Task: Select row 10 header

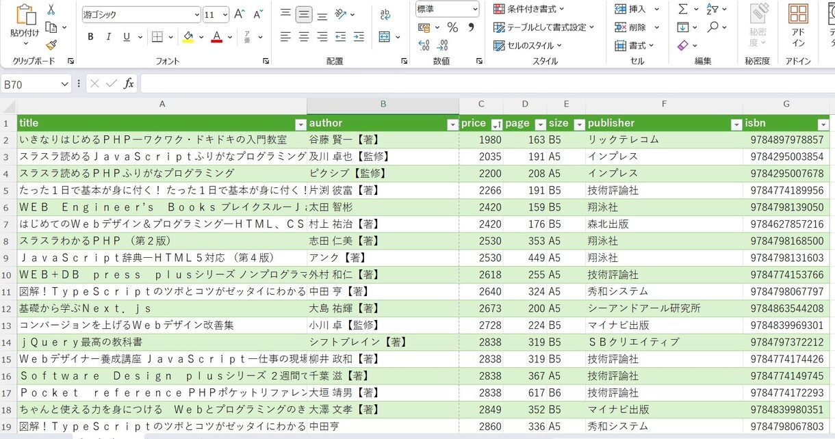Action: 7,275
